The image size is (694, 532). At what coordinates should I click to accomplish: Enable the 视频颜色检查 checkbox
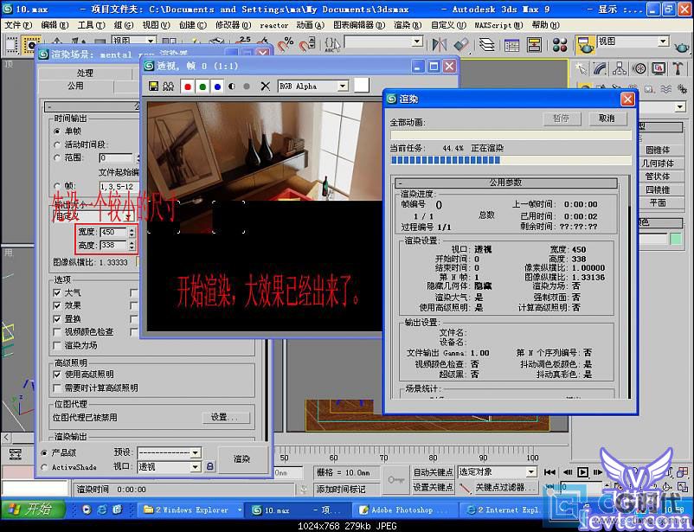pos(56,332)
